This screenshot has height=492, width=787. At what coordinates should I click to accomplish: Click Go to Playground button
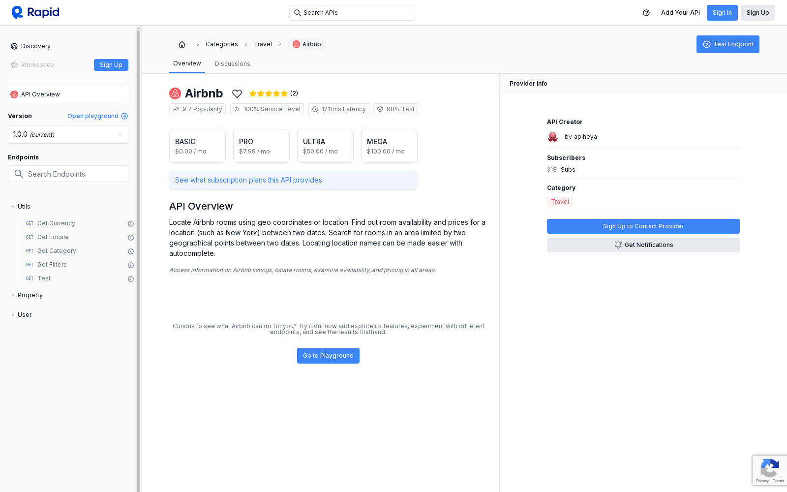328,356
